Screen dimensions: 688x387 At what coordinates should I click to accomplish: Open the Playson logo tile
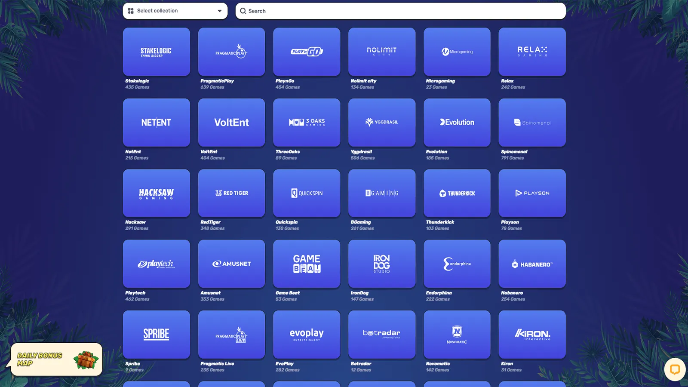(x=532, y=193)
